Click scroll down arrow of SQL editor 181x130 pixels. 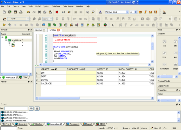coord(152,62)
